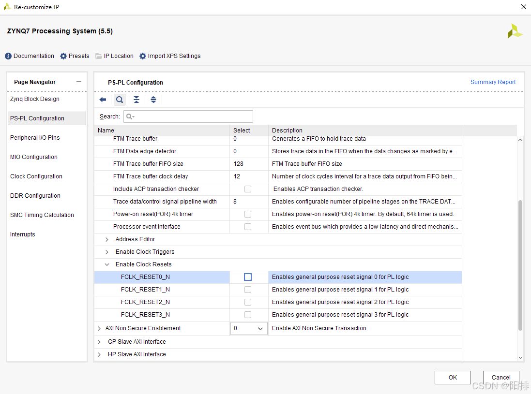Screen dimensions: 531x394
Task: Expand GP Slave AXI Interface row
Action: 99,342
